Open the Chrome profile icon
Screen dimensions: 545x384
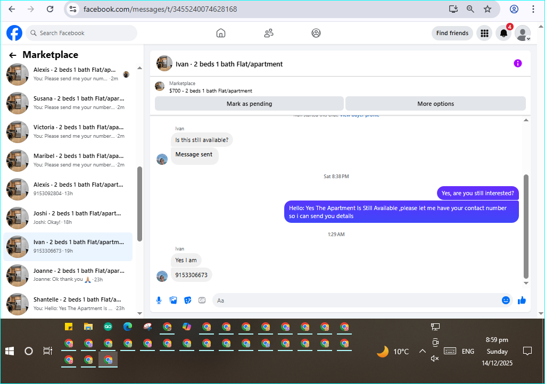(514, 9)
